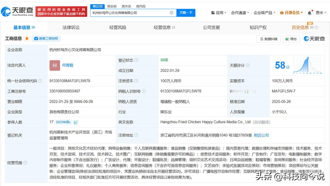330x186 pixels.
Task: Click the red 国家中小企业发展子基金 banner
Action: pos(61,11)
